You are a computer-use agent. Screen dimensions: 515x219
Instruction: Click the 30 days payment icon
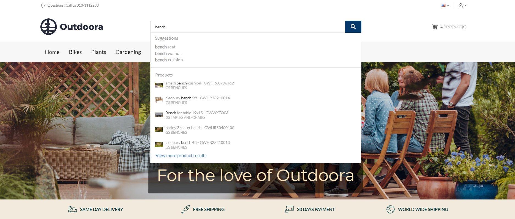tap(289, 209)
